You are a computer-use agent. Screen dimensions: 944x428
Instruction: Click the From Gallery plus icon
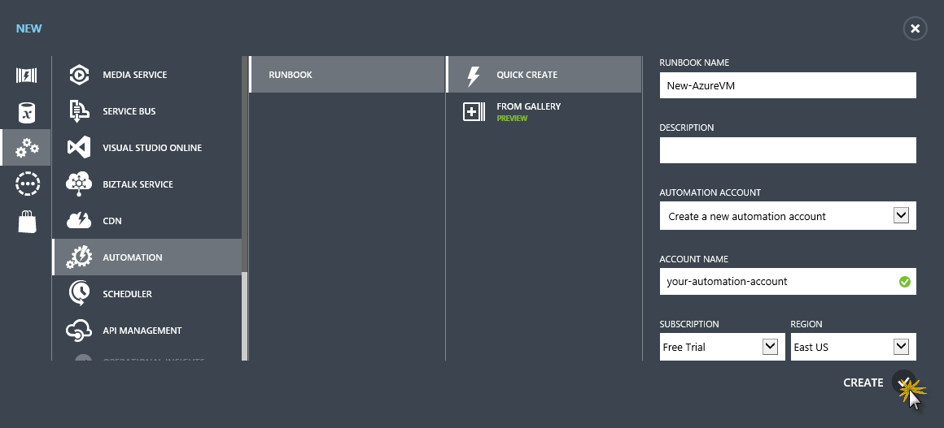[474, 111]
